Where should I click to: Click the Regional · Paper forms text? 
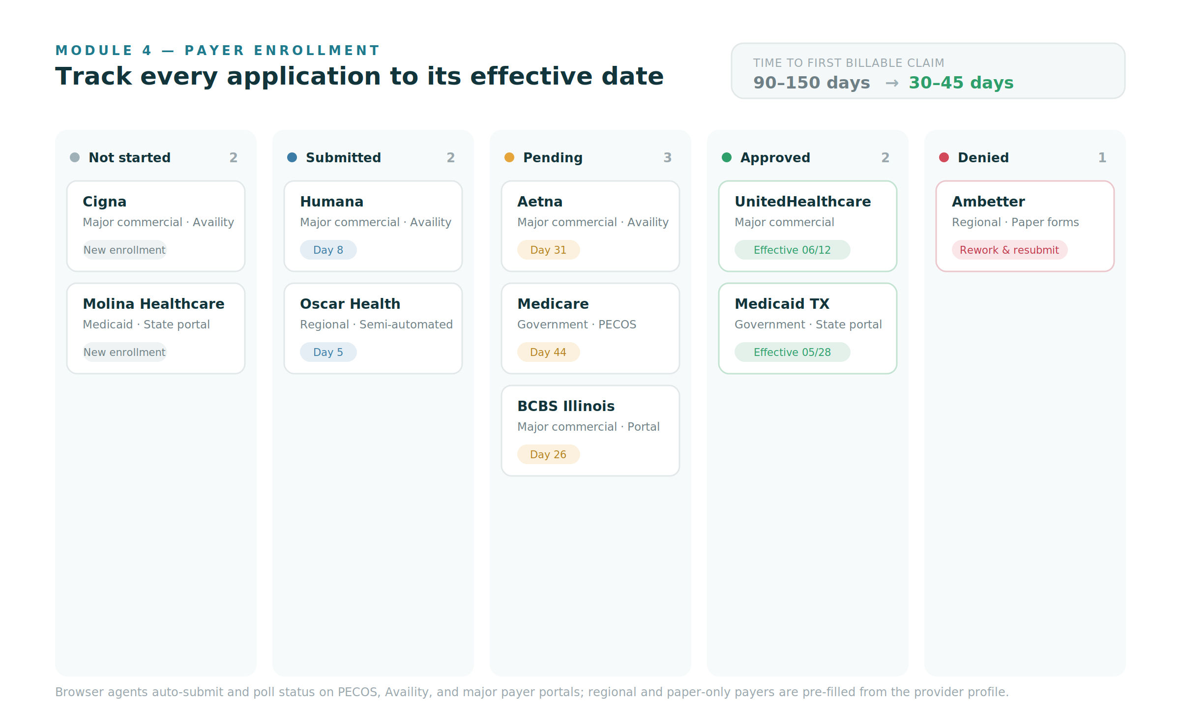(x=1015, y=222)
